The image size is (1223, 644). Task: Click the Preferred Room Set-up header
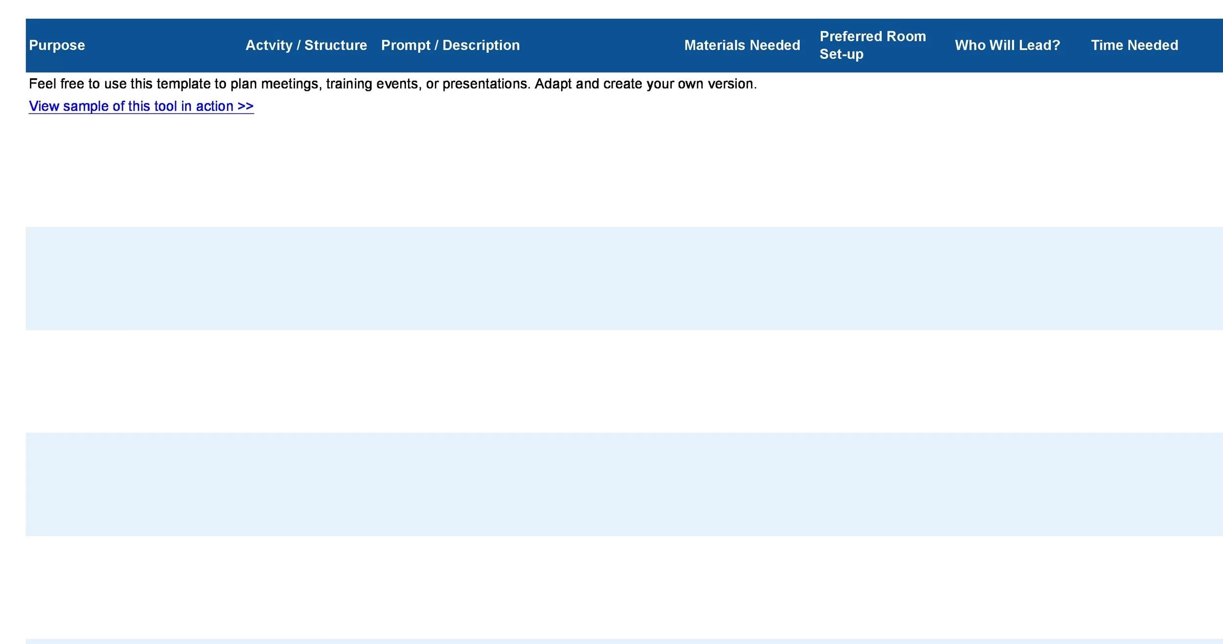[x=872, y=45]
